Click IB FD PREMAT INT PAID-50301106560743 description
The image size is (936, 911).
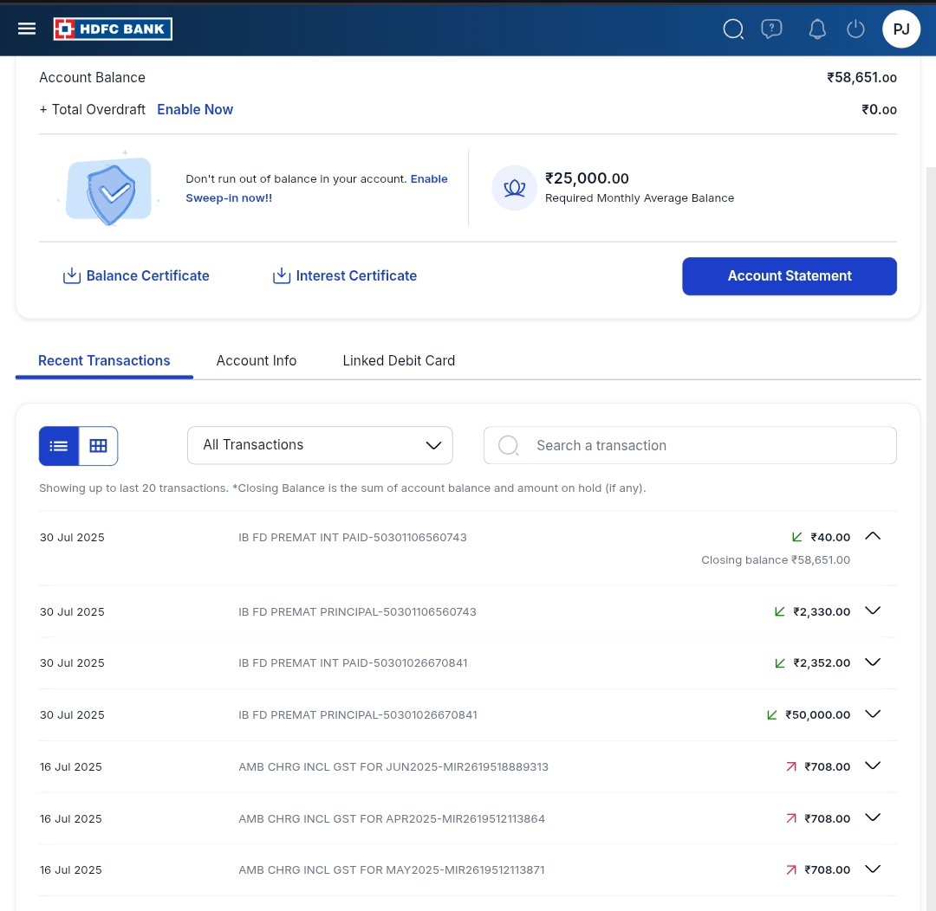(x=352, y=537)
